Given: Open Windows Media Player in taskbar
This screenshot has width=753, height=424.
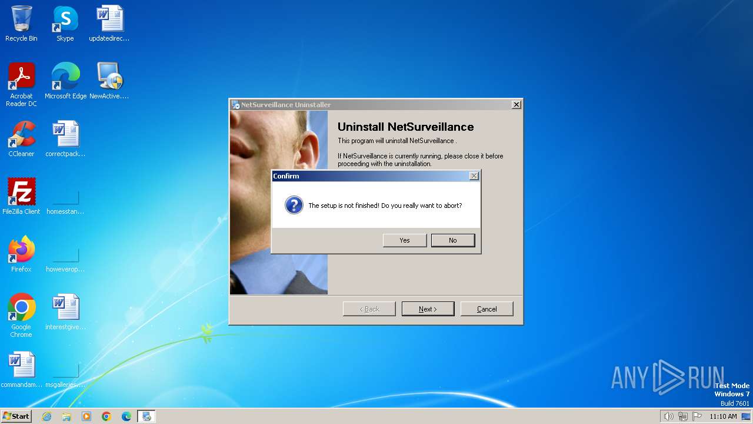Looking at the screenshot, I should (x=86, y=416).
